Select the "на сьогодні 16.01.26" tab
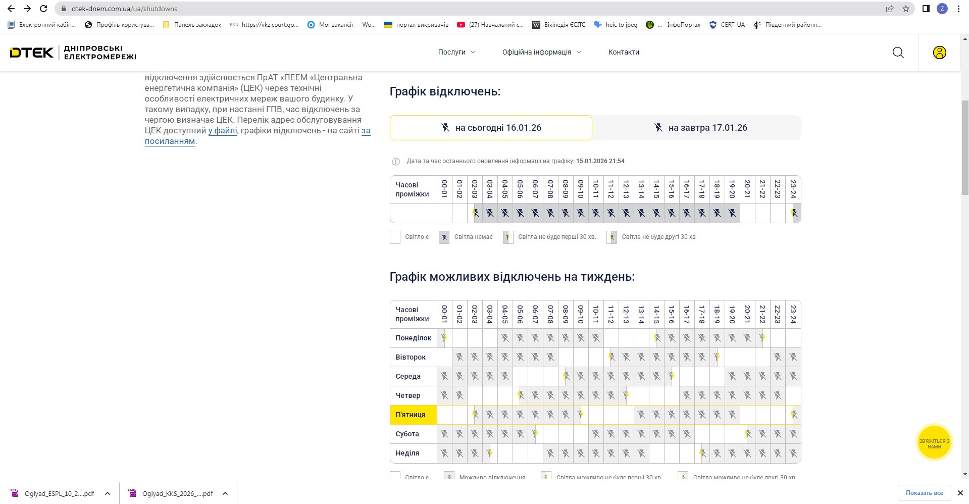The image size is (969, 504). [x=491, y=128]
